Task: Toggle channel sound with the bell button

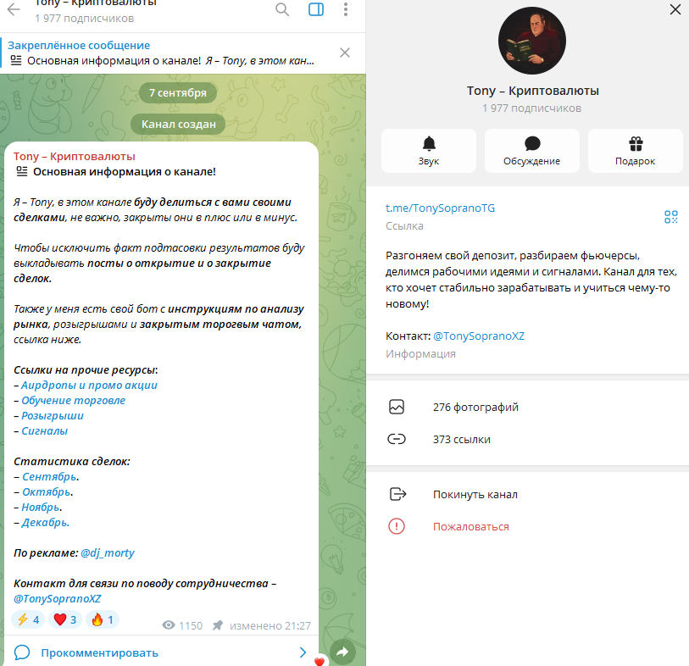Action: [x=429, y=151]
